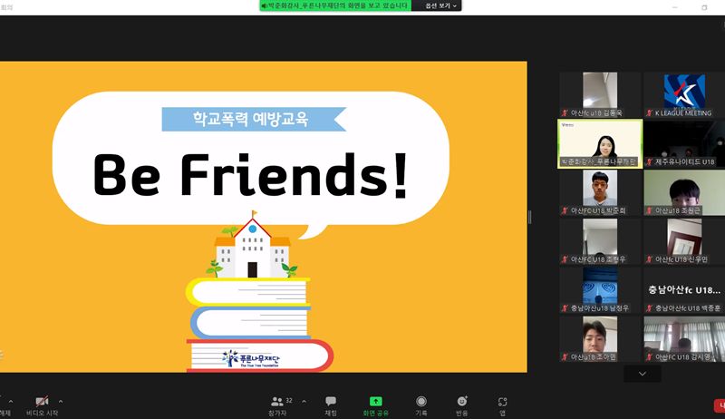This screenshot has width=725, height=419.
Task: Click the 아산u18 조원근 video tile
Action: click(x=684, y=192)
